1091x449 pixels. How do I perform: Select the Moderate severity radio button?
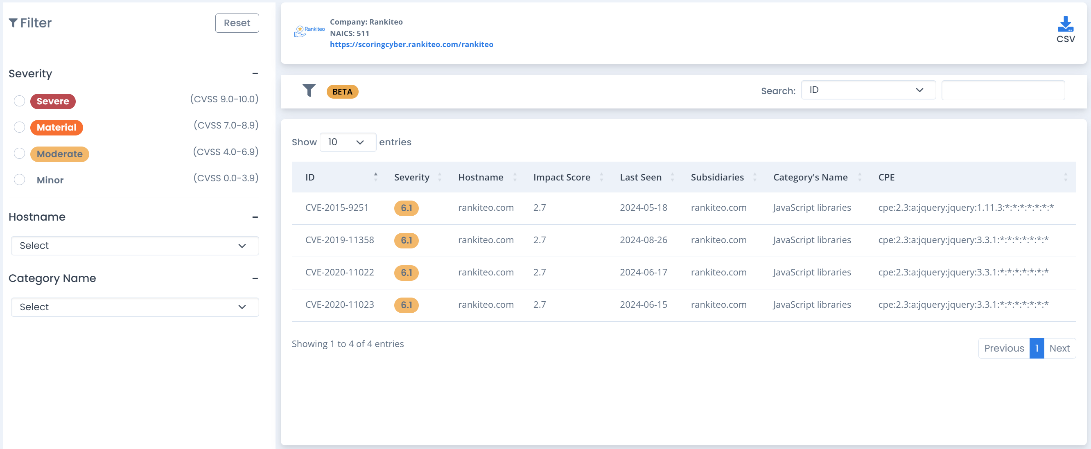(x=20, y=153)
